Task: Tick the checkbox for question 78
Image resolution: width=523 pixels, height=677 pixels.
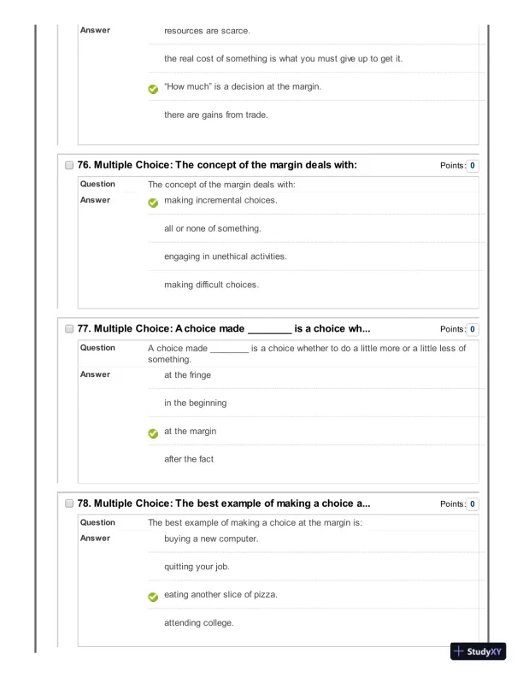Action: [68, 503]
